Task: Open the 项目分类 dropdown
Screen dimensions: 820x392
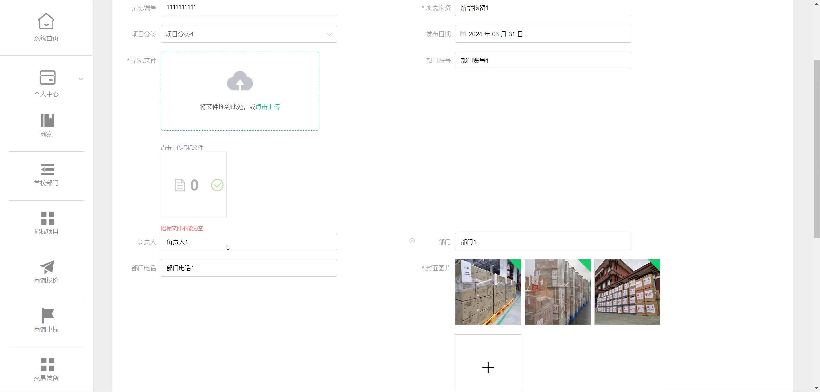Action: (249, 34)
